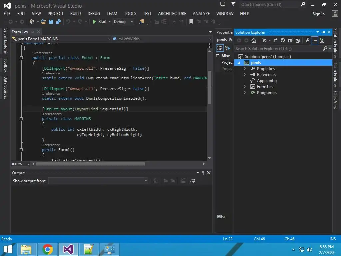Click the Open File folder icon

tap(44, 22)
